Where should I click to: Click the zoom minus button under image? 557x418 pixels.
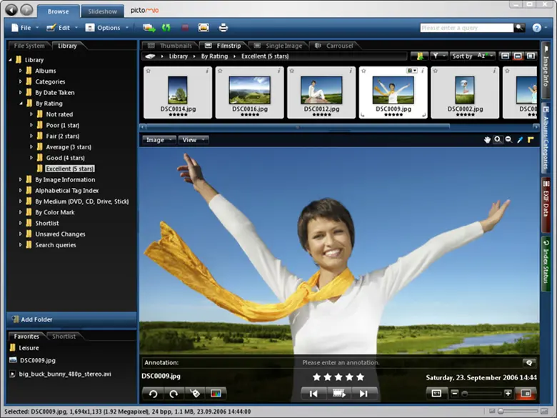pyautogui.click(x=455, y=394)
